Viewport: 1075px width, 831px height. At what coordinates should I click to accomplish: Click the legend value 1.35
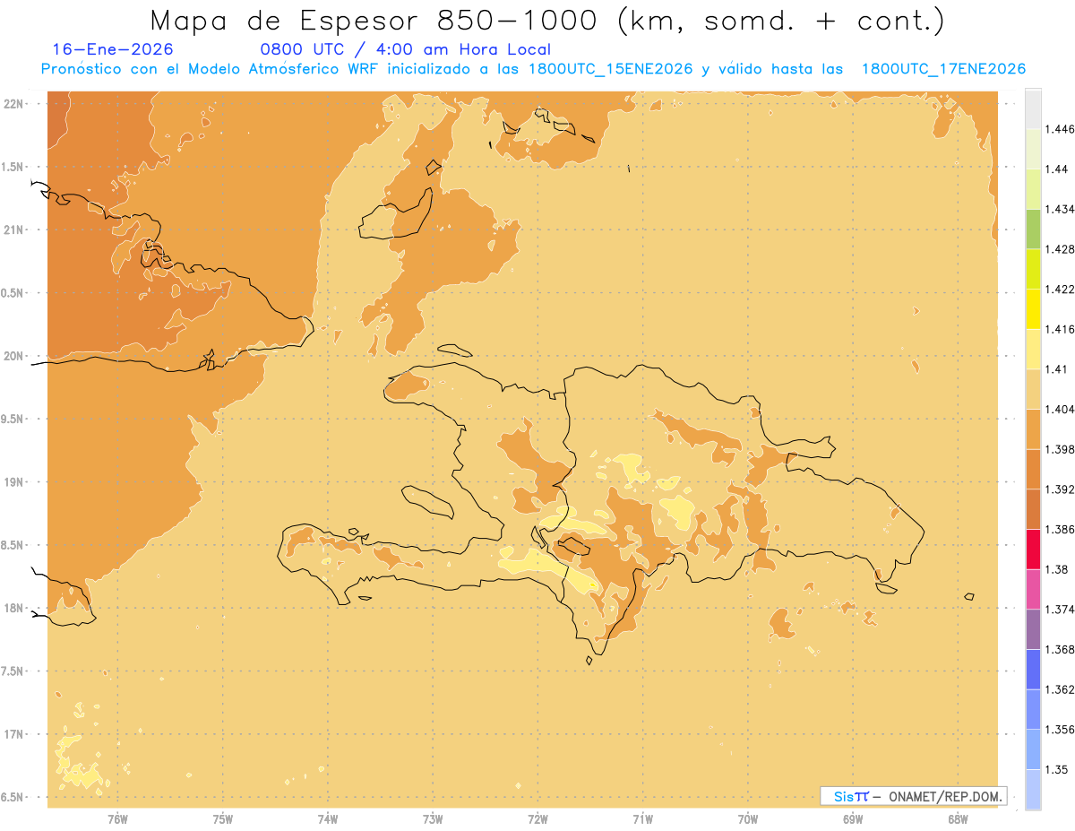click(x=1056, y=769)
